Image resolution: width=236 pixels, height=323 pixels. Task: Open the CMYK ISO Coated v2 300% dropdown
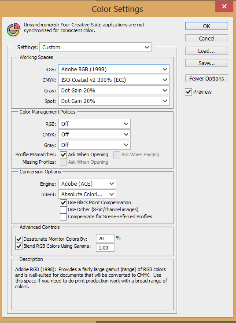(x=114, y=80)
